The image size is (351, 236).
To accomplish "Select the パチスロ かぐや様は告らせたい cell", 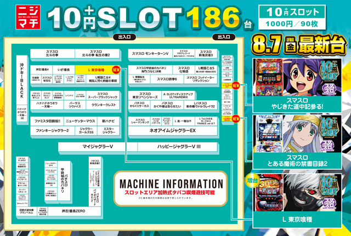I will [x=167, y=105].
